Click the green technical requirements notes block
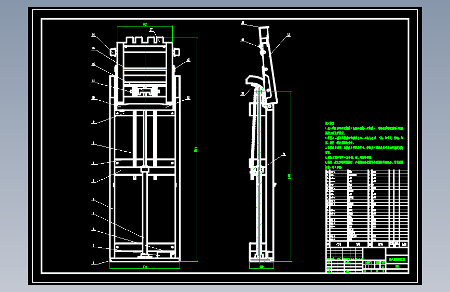This screenshot has height=292, width=450. click(364, 145)
